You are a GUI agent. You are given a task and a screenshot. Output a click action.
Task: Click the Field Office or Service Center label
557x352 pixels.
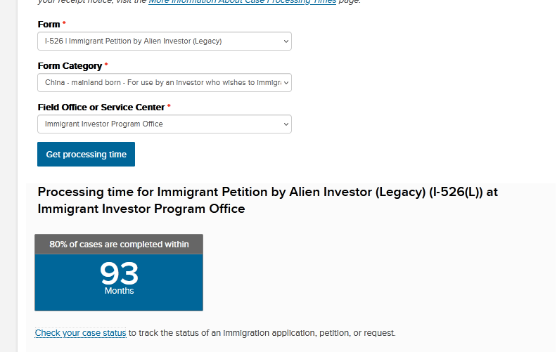101,107
